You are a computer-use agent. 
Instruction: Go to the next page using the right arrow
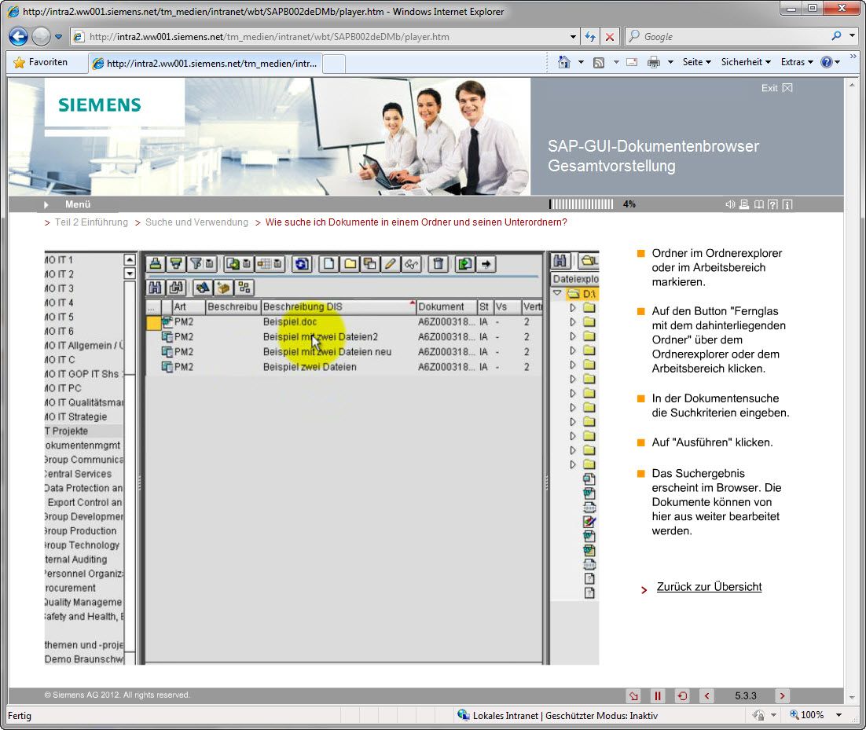781,696
